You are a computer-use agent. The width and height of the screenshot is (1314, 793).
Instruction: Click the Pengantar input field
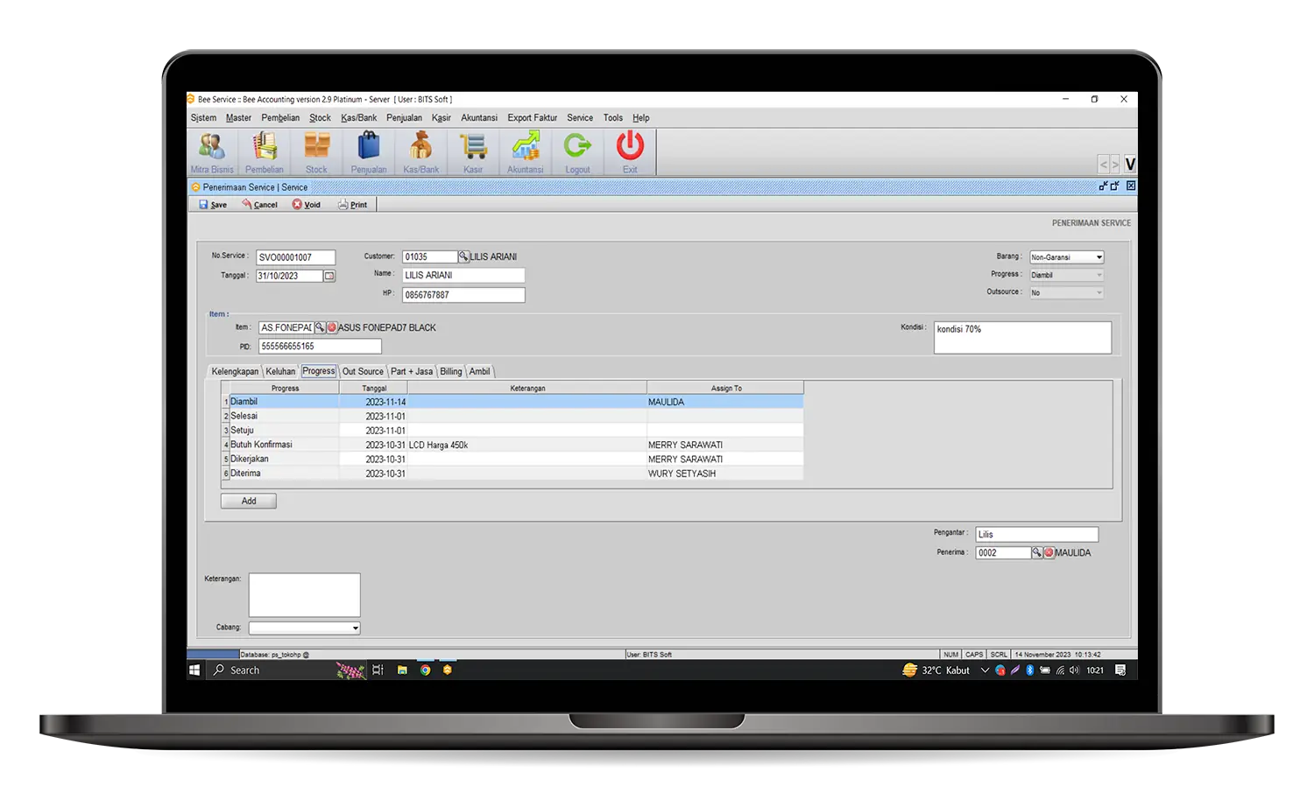[x=1037, y=534]
